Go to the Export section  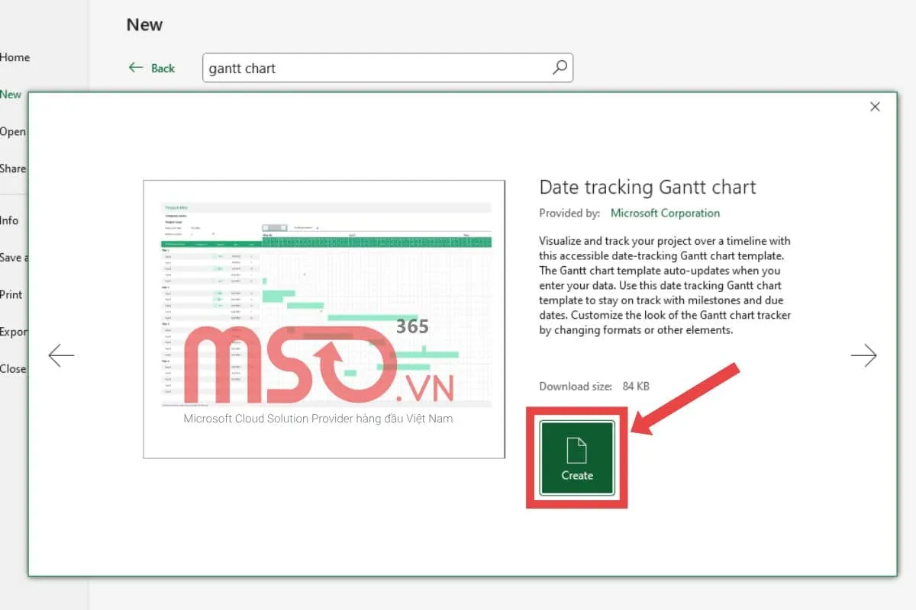(x=13, y=332)
